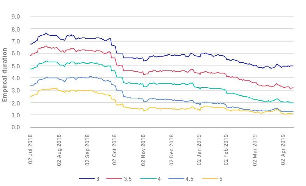306x186 pixels.
Task: Click the 02 Sep 2018 axis tick label
Action: coord(87,149)
